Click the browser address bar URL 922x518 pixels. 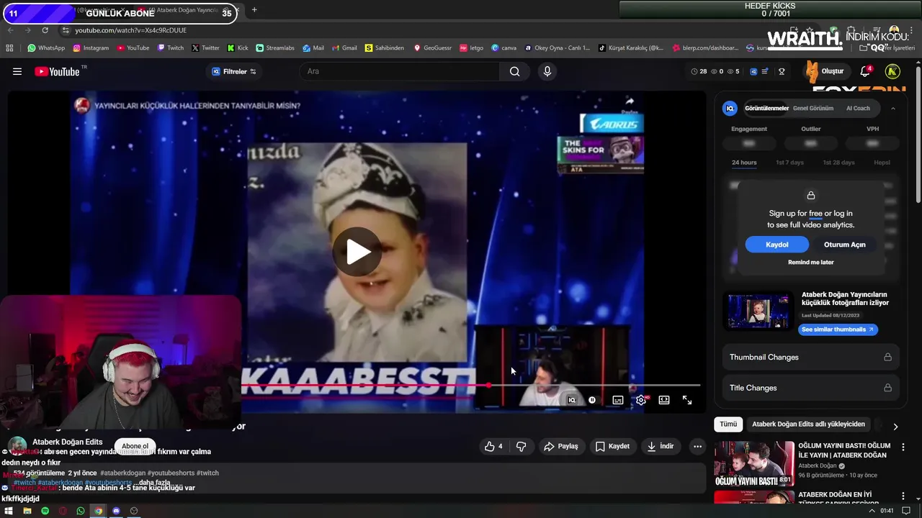(130, 30)
